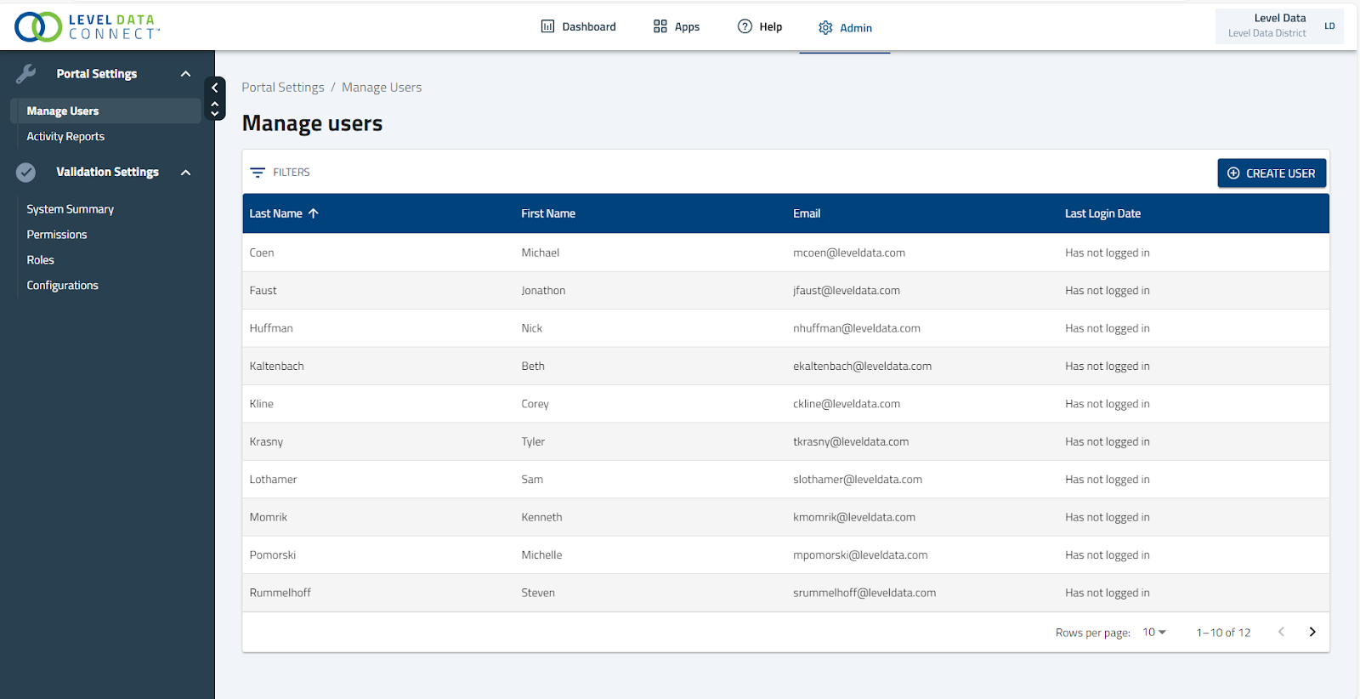Image resolution: width=1360 pixels, height=699 pixels.
Task: Sort by the Last Name column header
Action: tap(275, 213)
